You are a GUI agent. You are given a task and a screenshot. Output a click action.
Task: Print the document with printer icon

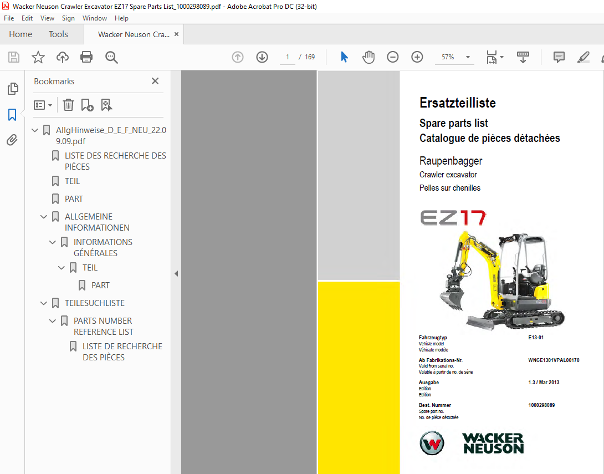pyautogui.click(x=86, y=57)
